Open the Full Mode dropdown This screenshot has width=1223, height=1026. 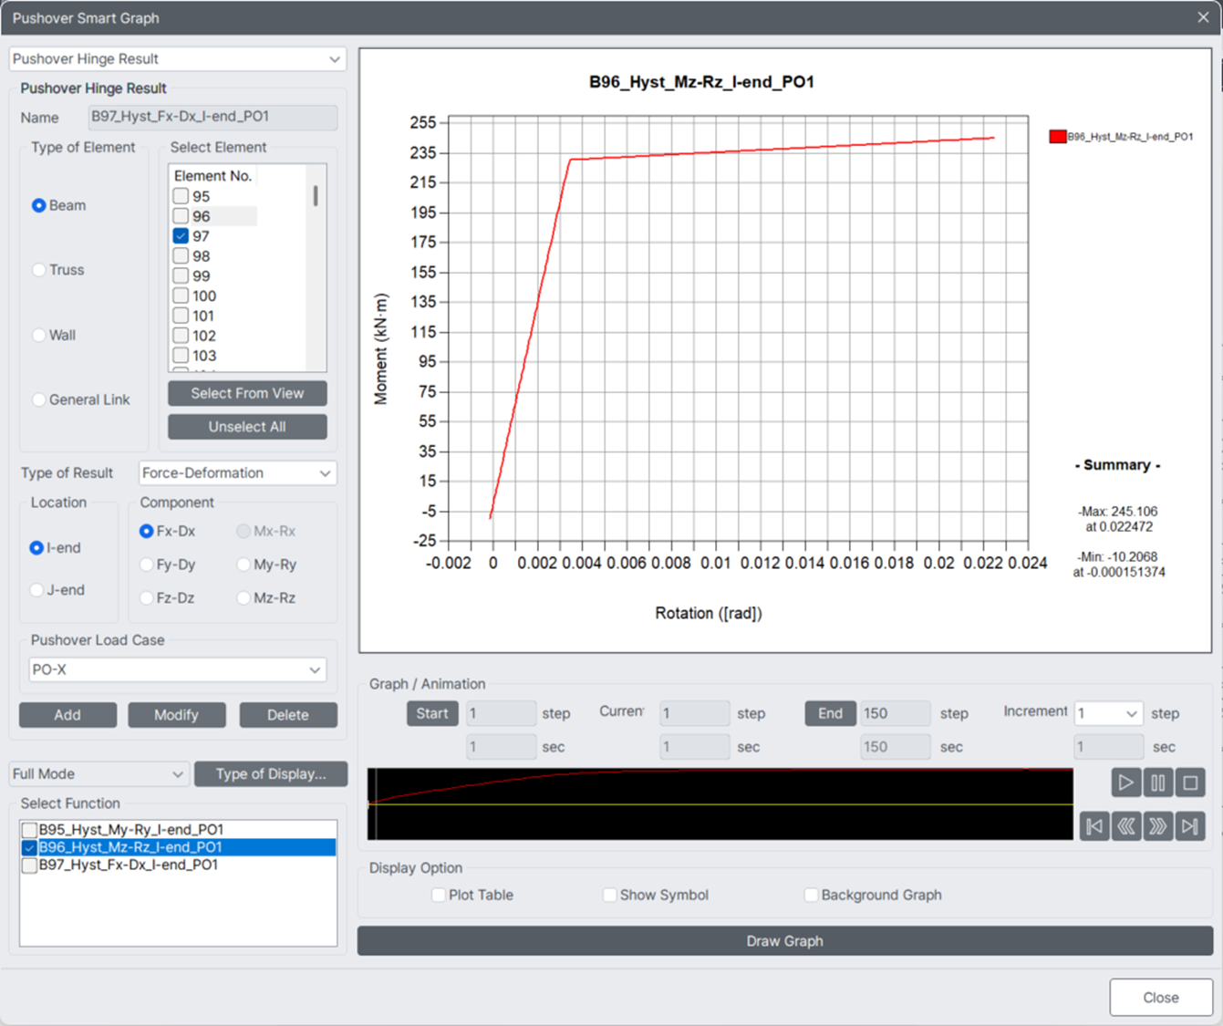pyautogui.click(x=98, y=773)
